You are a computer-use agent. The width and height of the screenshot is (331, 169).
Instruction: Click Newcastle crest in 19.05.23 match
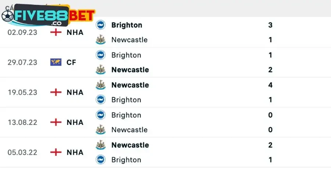[100, 85]
